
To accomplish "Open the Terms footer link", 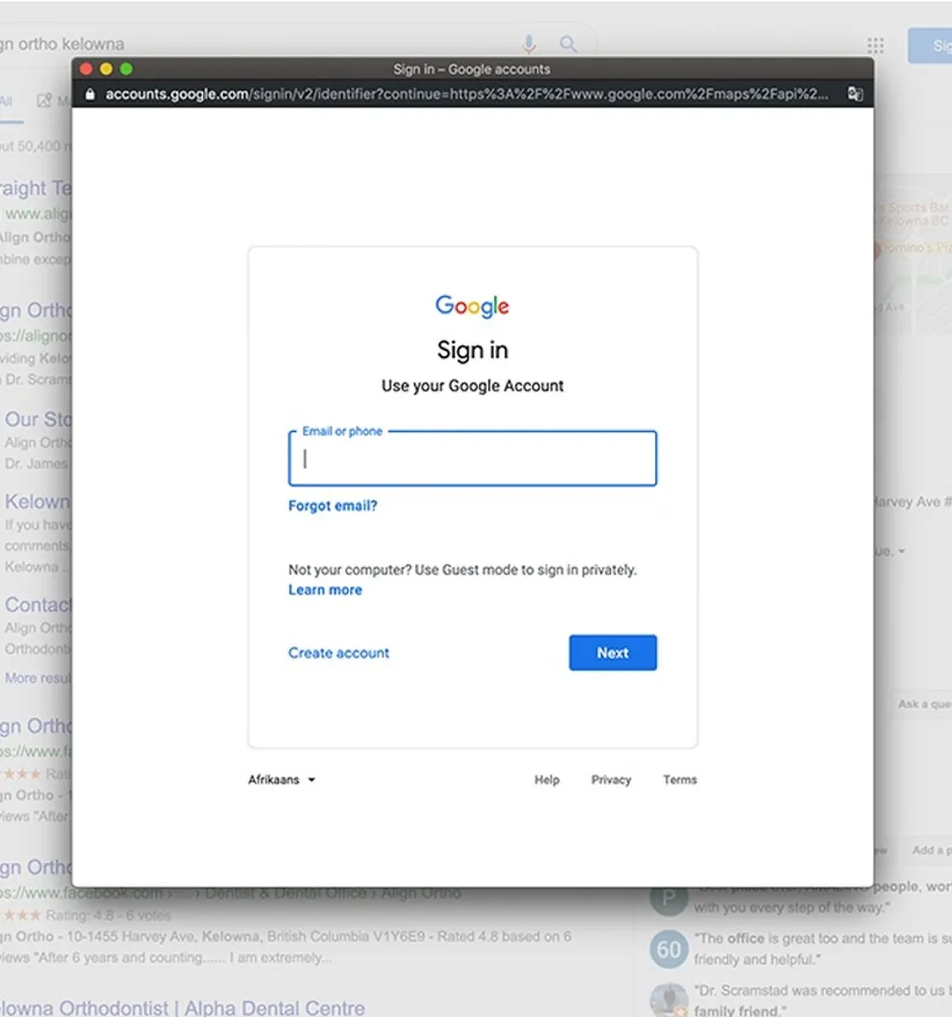I will coord(680,779).
